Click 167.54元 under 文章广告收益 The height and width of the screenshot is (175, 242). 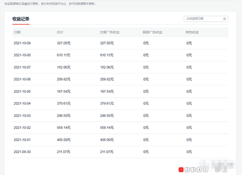point(107,92)
